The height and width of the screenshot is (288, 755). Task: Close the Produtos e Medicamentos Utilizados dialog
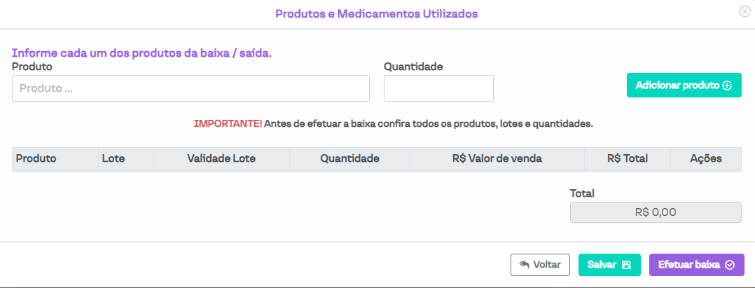[744, 12]
